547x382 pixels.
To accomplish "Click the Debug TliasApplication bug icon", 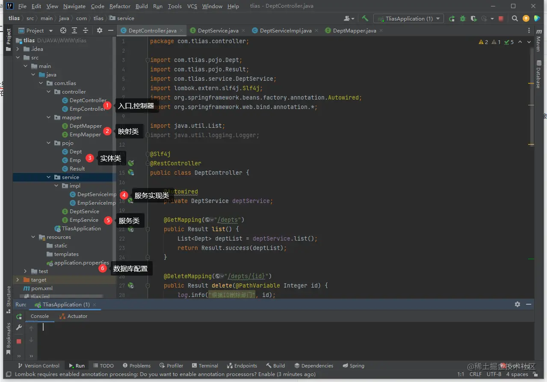I will point(463,18).
